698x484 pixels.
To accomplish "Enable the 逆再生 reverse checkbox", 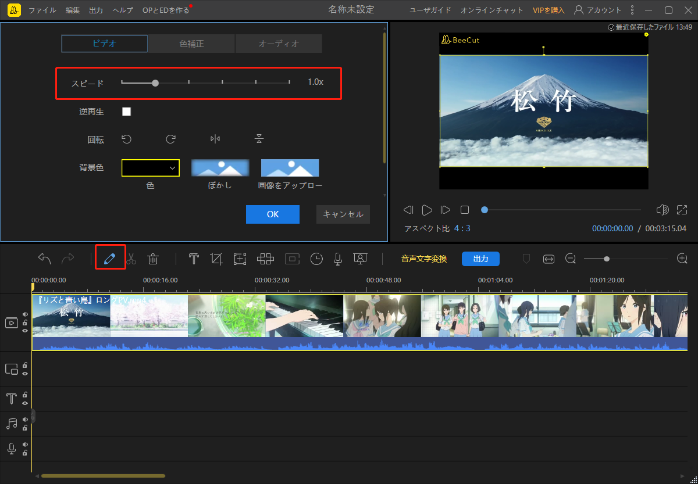I will click(126, 112).
